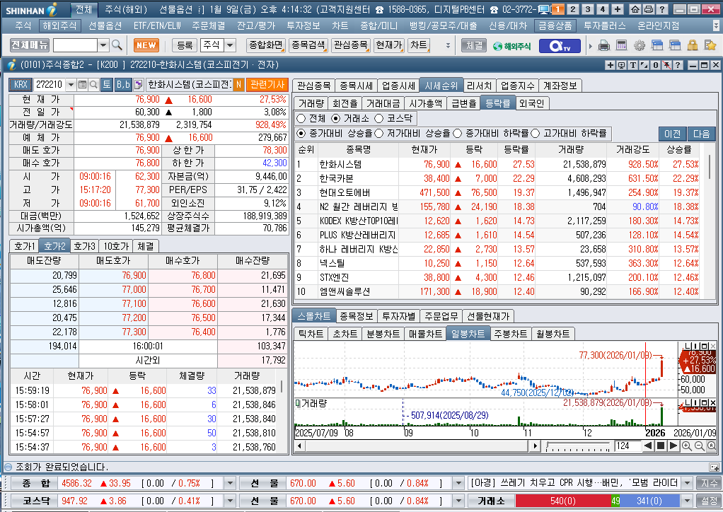
Task: Open the α TV icon
Action: 560,46
